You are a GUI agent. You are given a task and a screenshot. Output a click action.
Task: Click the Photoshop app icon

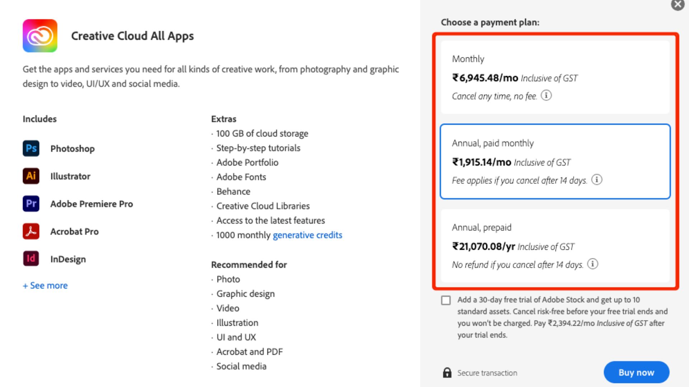(x=31, y=148)
